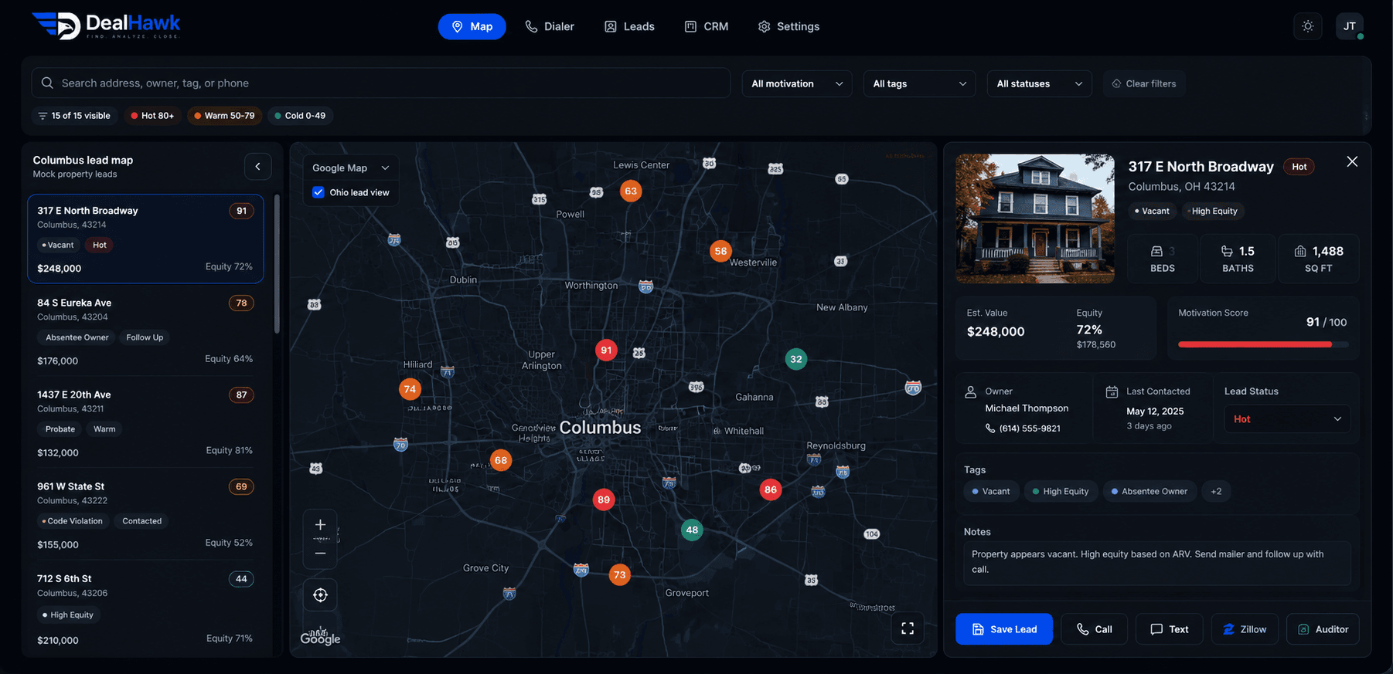Click the Last Contacted calendar icon
1393x674 pixels.
(1112, 391)
